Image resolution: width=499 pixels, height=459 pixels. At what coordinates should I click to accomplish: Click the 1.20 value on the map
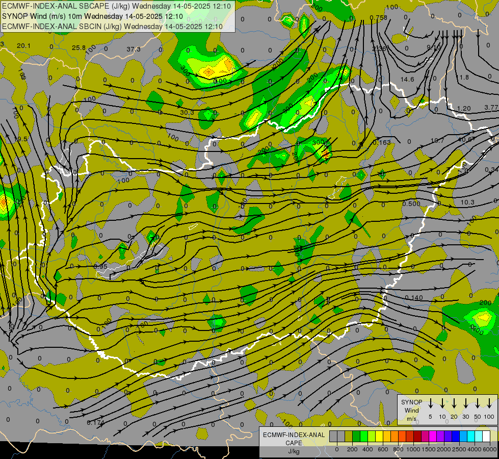(464, 109)
